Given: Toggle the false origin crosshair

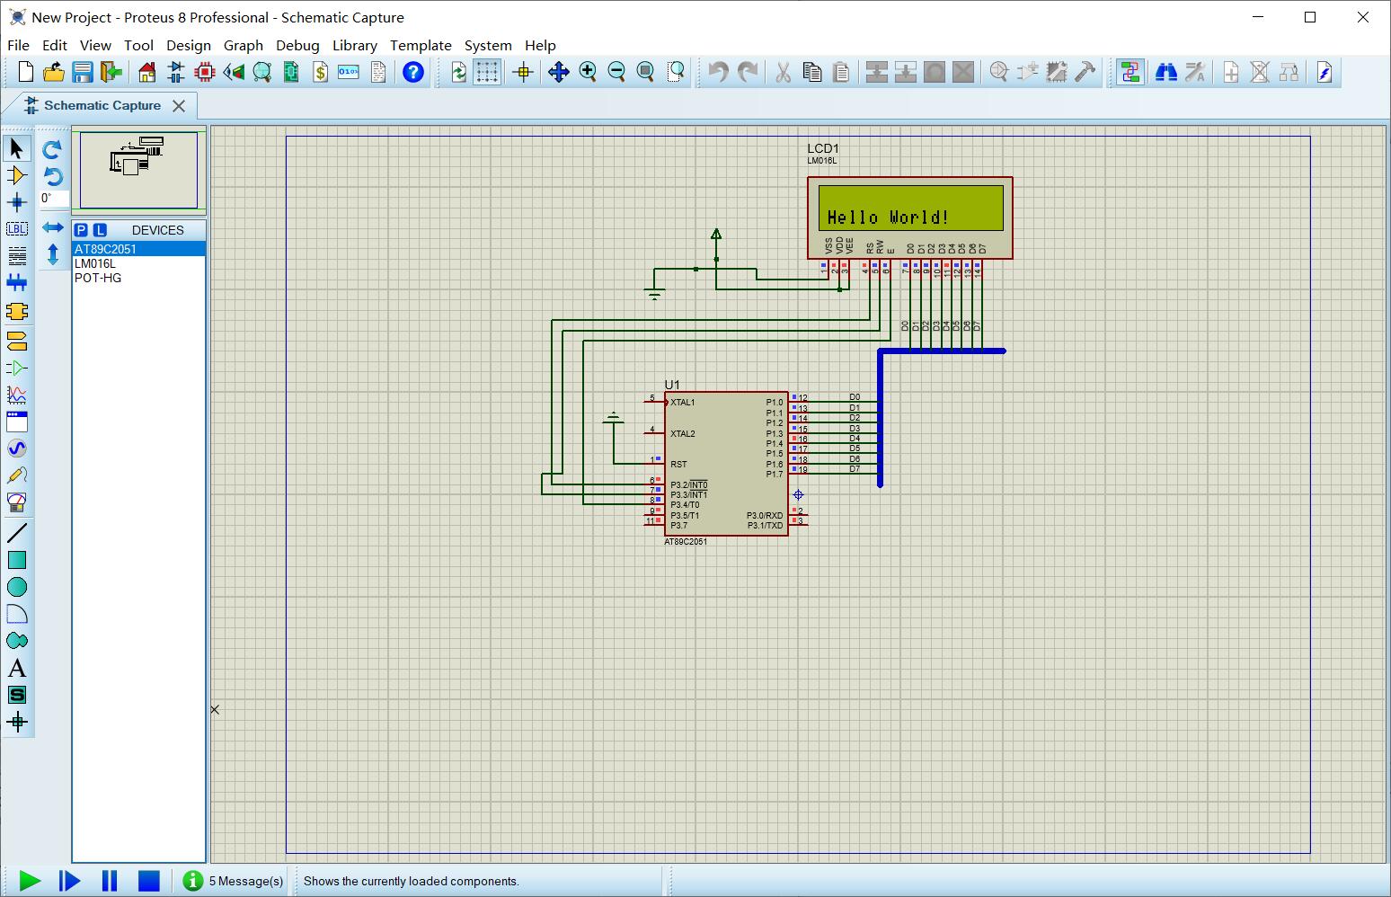Looking at the screenshot, I should [x=523, y=72].
